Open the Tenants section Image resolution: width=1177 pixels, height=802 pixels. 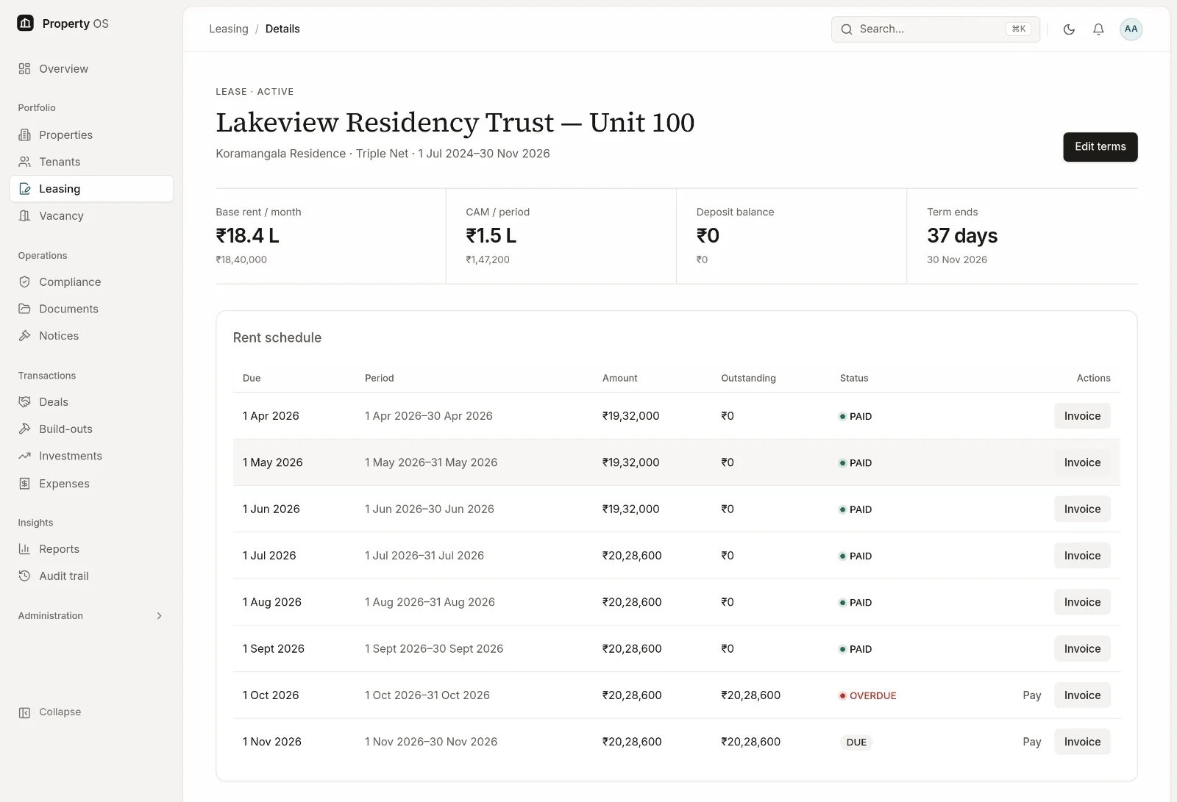click(91, 162)
